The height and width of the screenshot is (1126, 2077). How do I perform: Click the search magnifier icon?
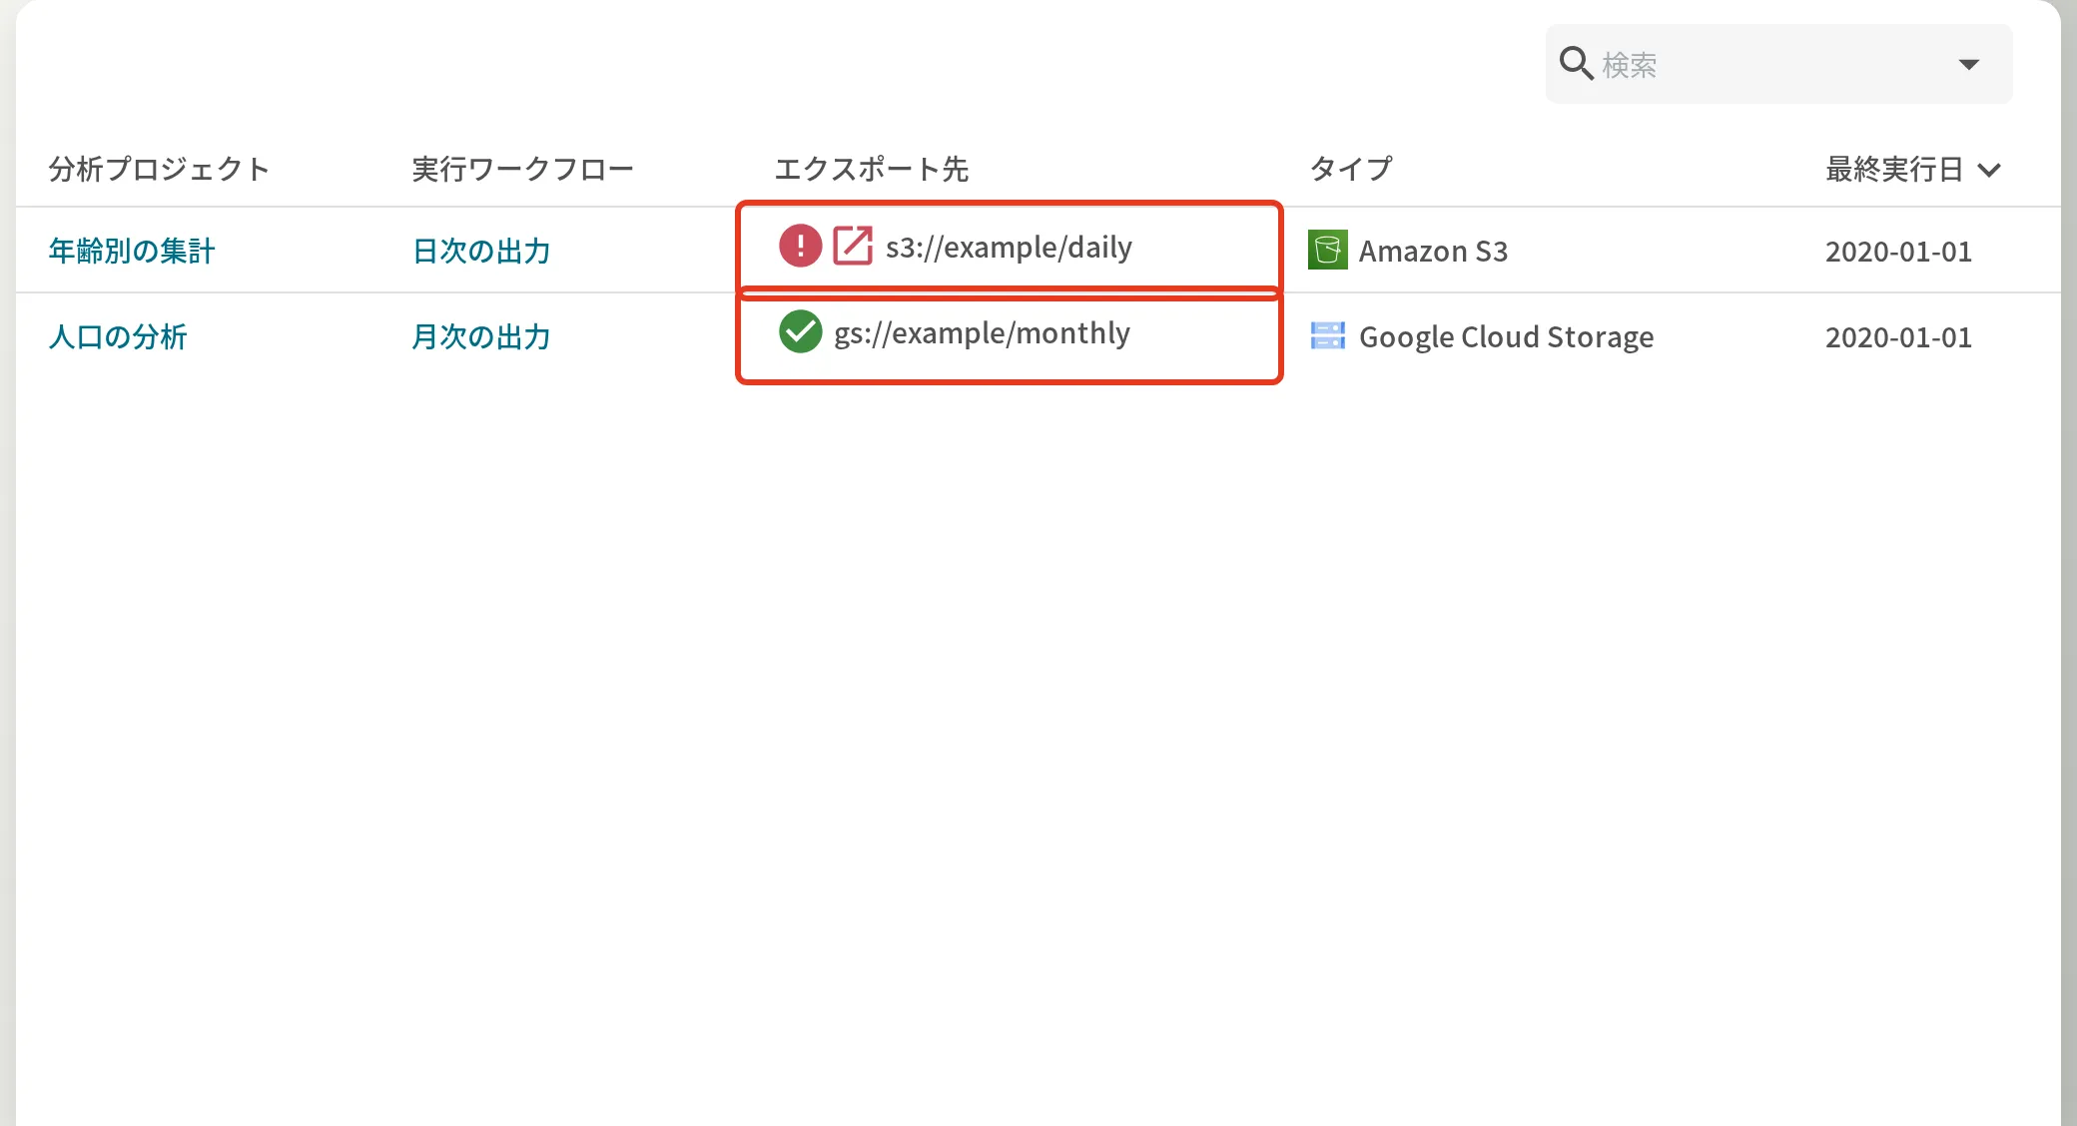click(1576, 63)
